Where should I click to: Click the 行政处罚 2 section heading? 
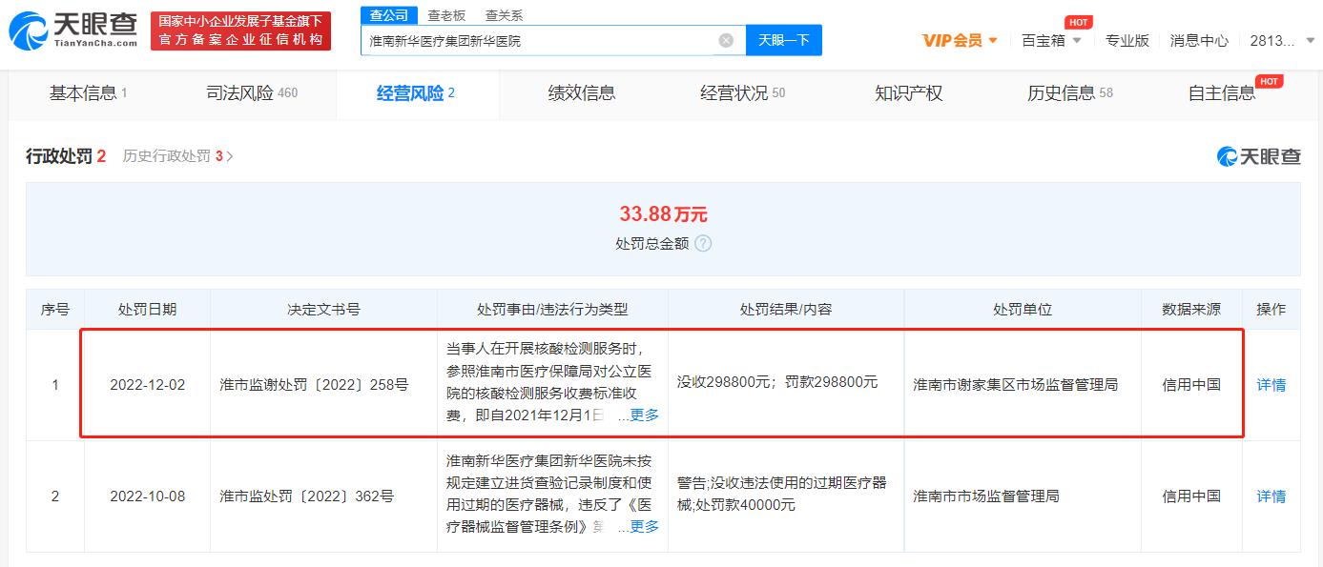(66, 156)
